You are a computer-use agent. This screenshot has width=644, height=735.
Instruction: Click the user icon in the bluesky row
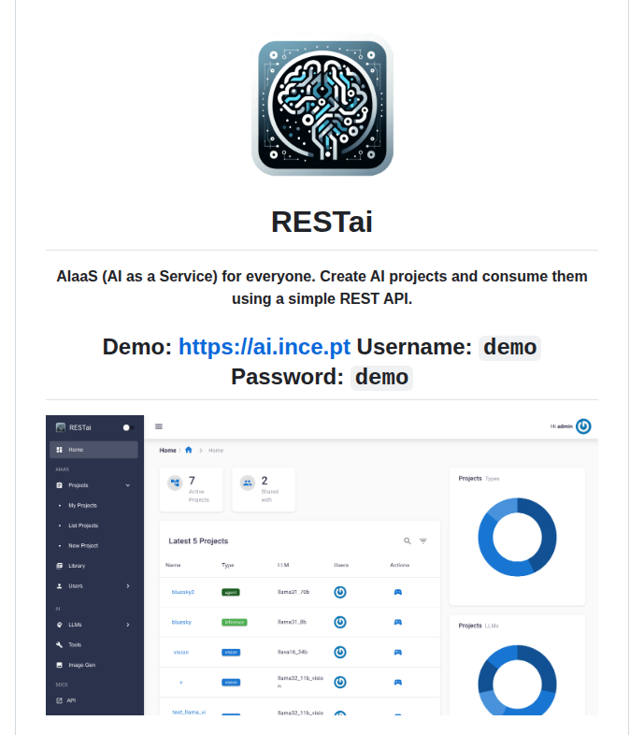[x=340, y=622]
